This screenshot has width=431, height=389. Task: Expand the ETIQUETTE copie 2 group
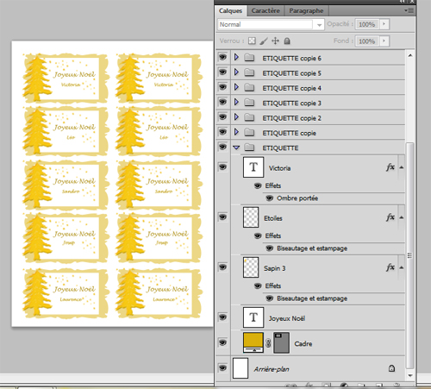(x=236, y=117)
